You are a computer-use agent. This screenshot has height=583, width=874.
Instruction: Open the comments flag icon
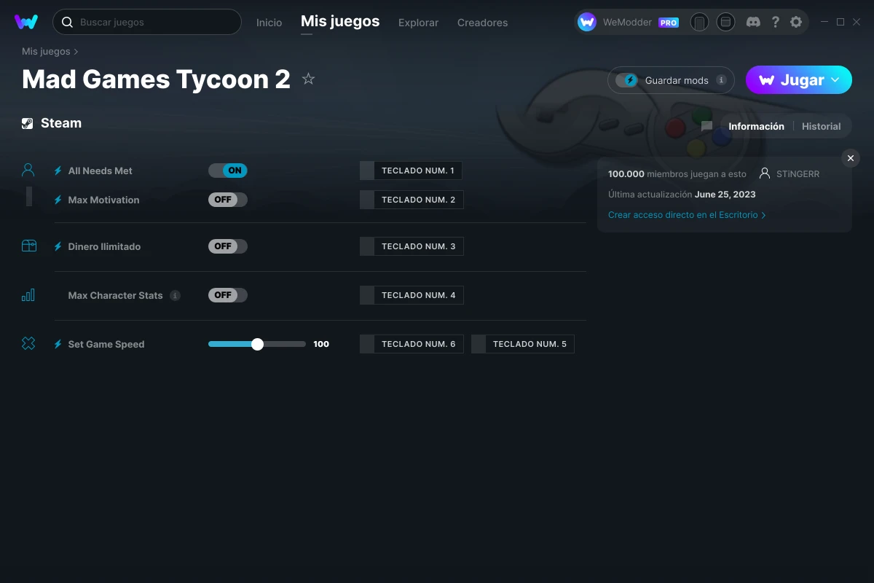706,126
